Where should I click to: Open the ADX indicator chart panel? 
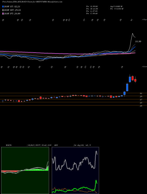tap(75, 170)
